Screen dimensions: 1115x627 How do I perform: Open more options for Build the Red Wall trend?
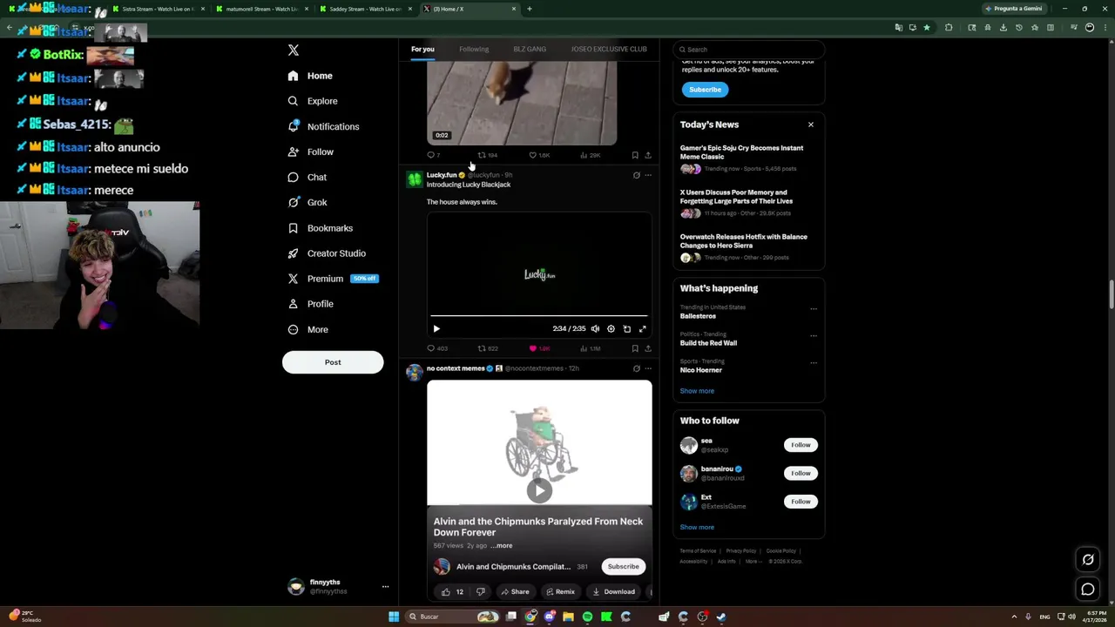(814, 335)
